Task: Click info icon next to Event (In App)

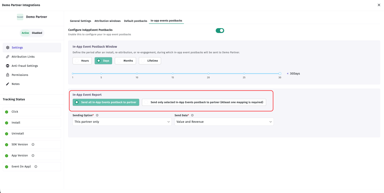Action: [36, 166]
